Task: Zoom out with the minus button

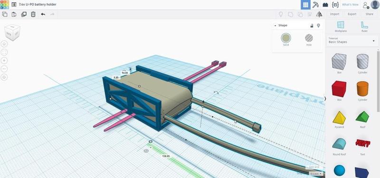Action: click(x=4, y=69)
